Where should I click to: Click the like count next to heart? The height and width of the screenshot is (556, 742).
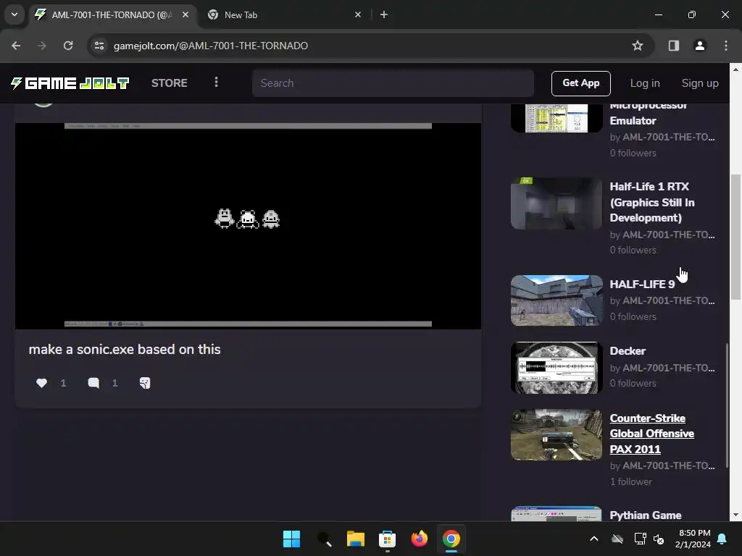(64, 383)
